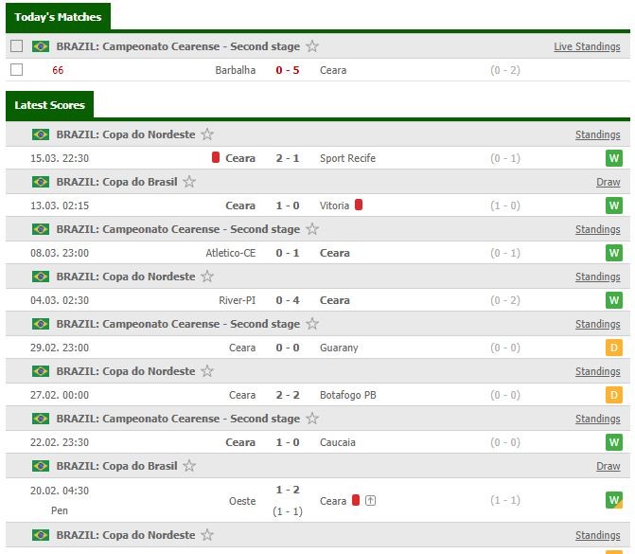635x554 pixels.
Task: Open the Atletico-CE 0 - 1 Ceara score
Action: (x=287, y=253)
